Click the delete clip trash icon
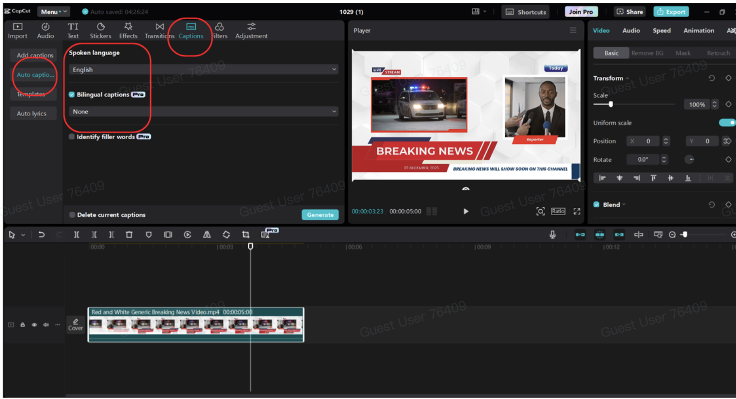This screenshot has width=736, height=399. click(x=129, y=235)
